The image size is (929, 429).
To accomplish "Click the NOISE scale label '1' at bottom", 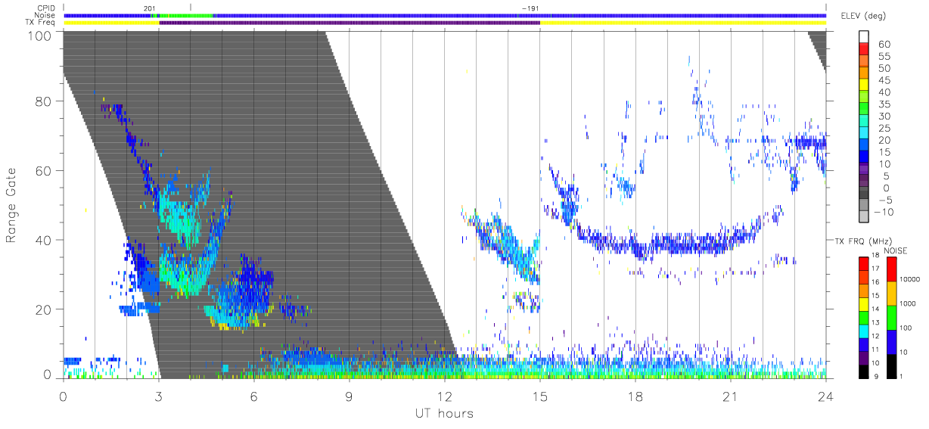I will (902, 376).
